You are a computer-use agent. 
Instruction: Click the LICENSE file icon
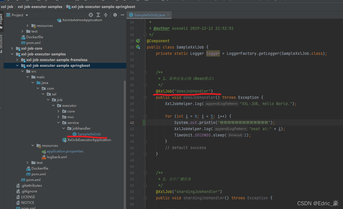18,197
